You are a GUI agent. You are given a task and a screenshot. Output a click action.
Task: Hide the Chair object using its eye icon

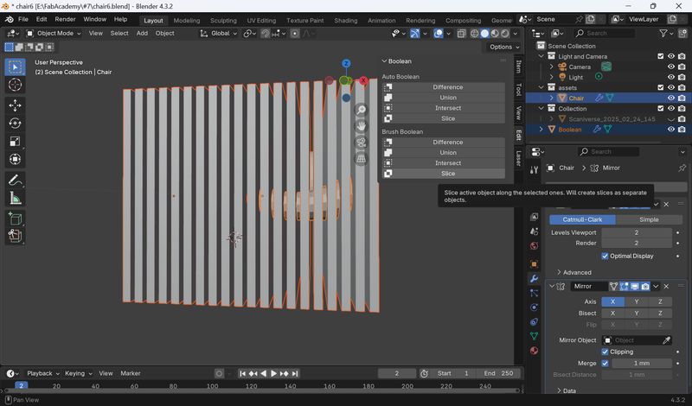click(x=671, y=98)
